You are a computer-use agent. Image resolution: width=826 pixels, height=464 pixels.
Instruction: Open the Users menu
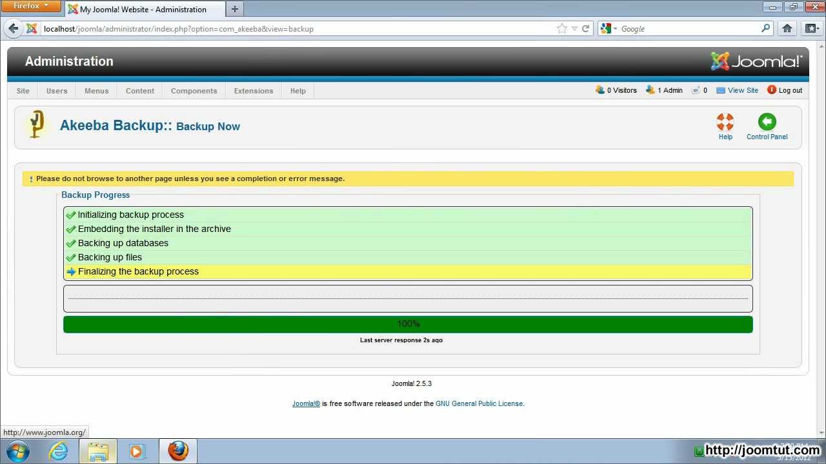(x=57, y=91)
